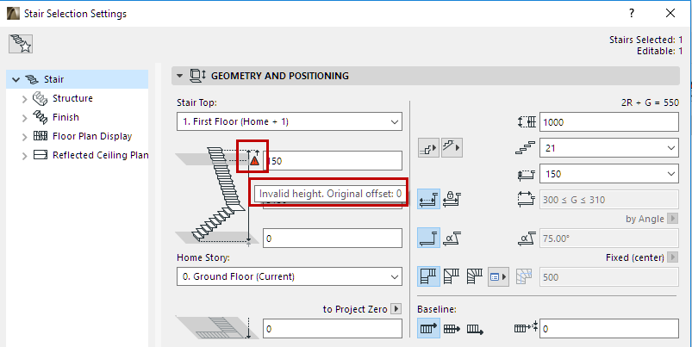Screen dimensions: 692x347
Task: Click the red invalid height warning icon
Action: tap(254, 159)
